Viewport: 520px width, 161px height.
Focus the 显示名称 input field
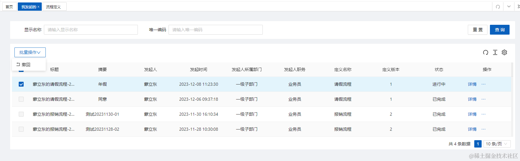(x=91, y=30)
